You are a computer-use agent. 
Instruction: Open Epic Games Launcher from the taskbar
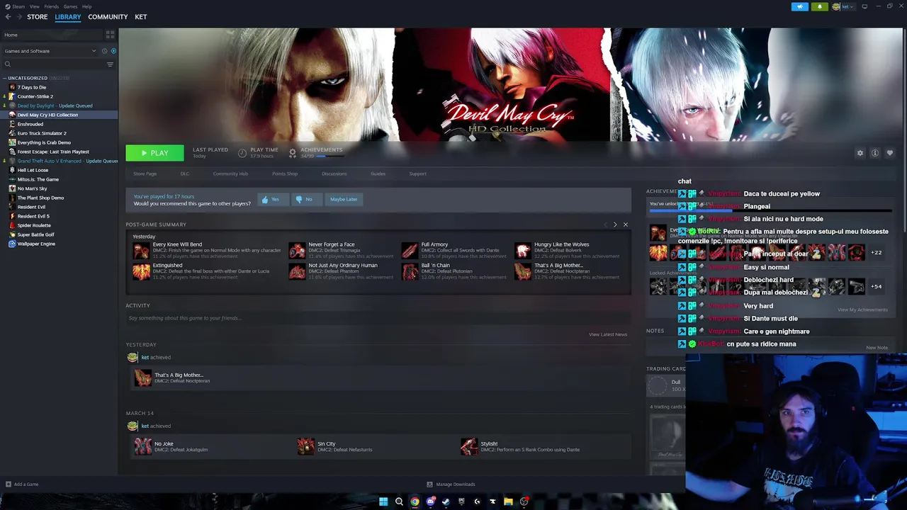coord(461,501)
